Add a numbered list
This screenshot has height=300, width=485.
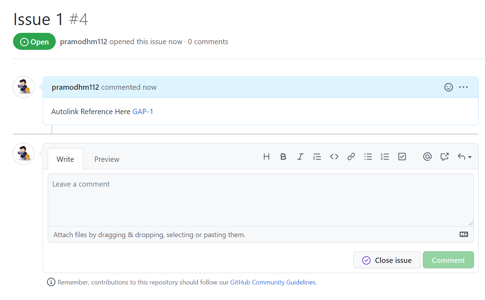click(385, 157)
